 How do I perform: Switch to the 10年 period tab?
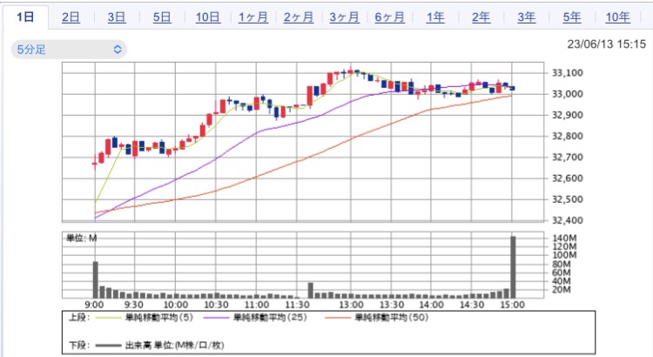(617, 17)
